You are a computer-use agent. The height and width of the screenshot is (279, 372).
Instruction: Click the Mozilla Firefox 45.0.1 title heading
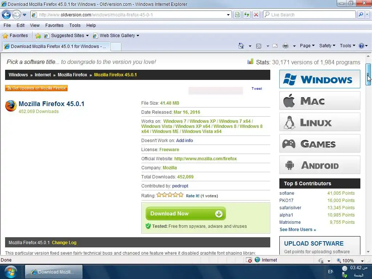pos(51,104)
